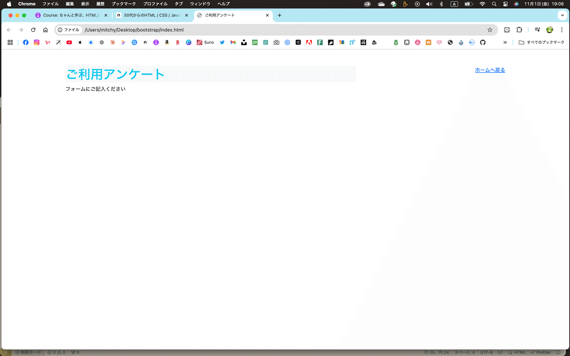Open the Gmail bookmark
The image size is (570, 356).
pyautogui.click(x=232, y=42)
